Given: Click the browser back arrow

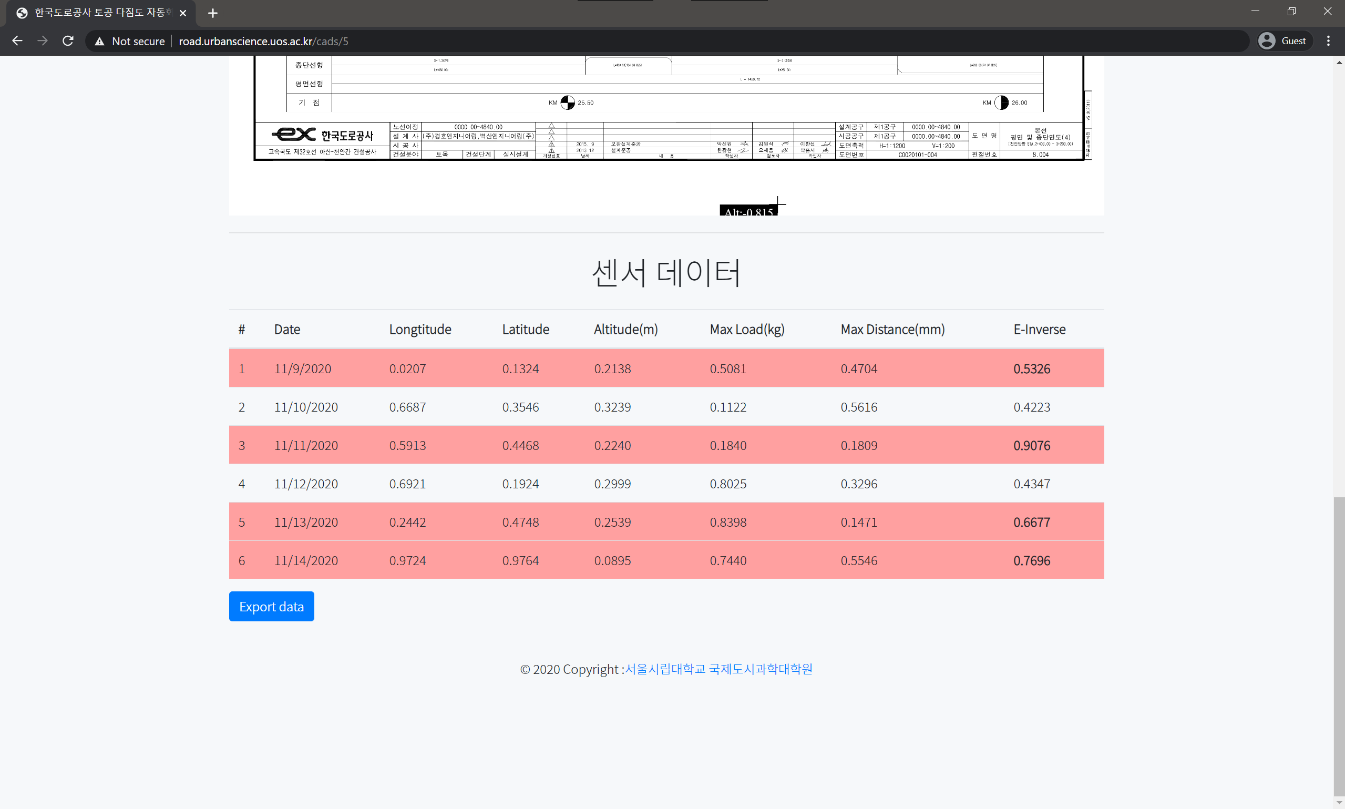Looking at the screenshot, I should [17, 41].
